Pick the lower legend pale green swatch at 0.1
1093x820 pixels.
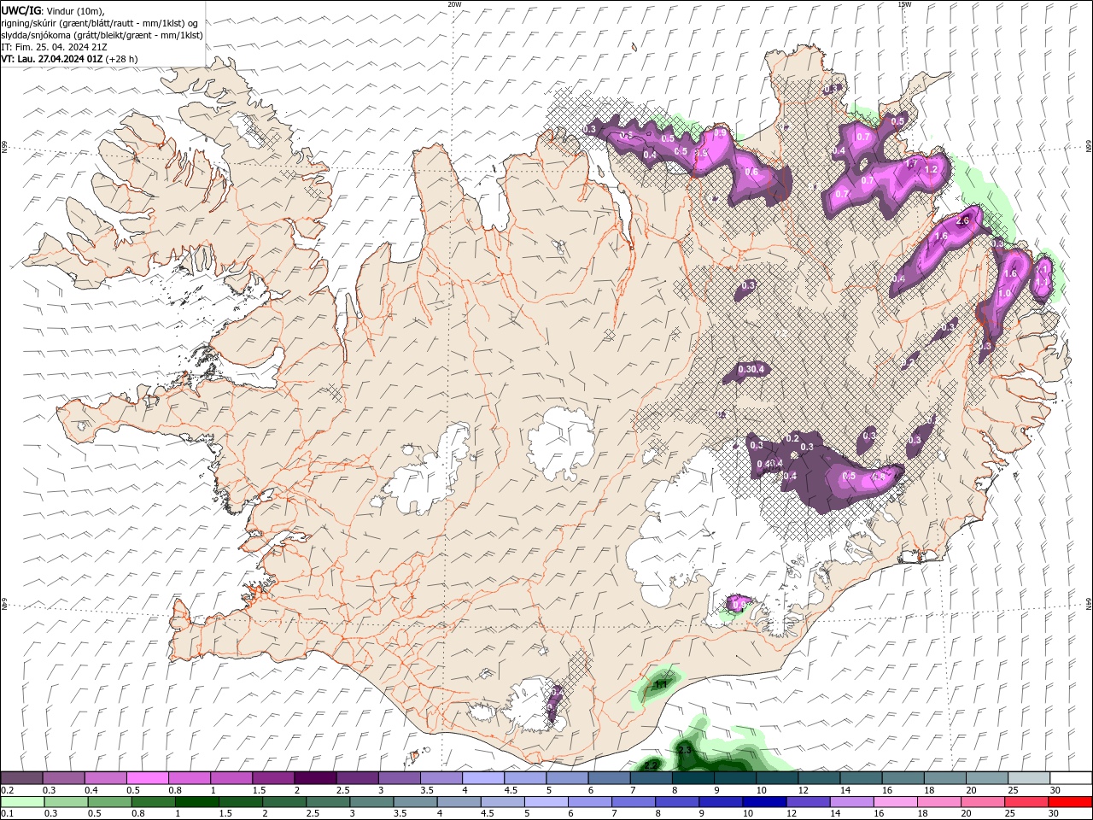point(22,802)
